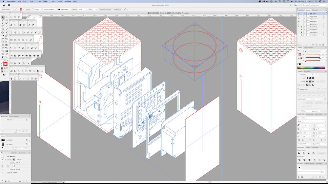Hide the Text layer eye icon
The image size is (328, 184).
click(x=298, y=13)
